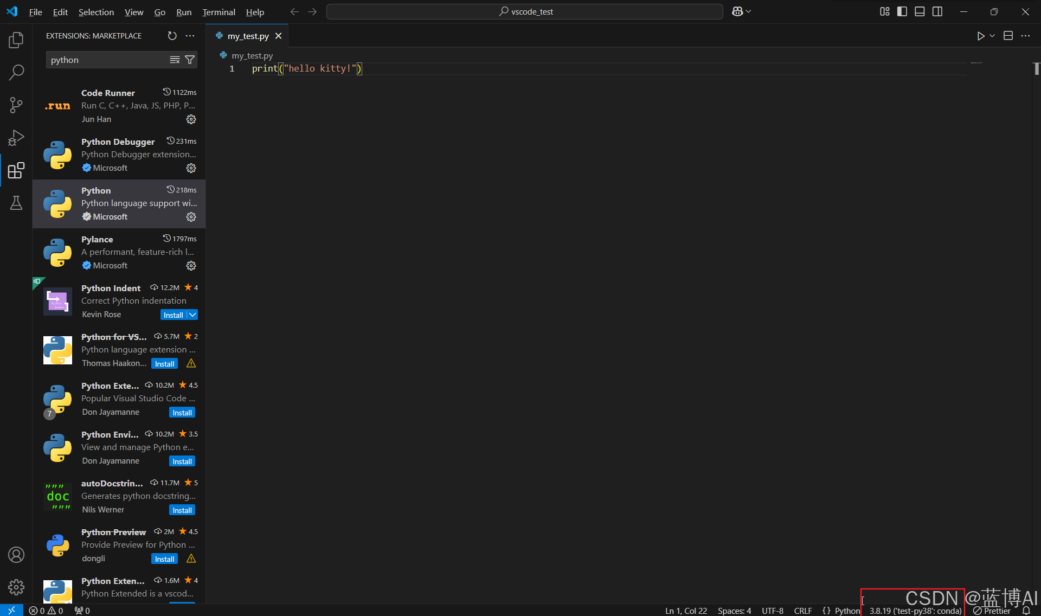
Task: Click the Search icon in activity bar
Action: point(16,72)
